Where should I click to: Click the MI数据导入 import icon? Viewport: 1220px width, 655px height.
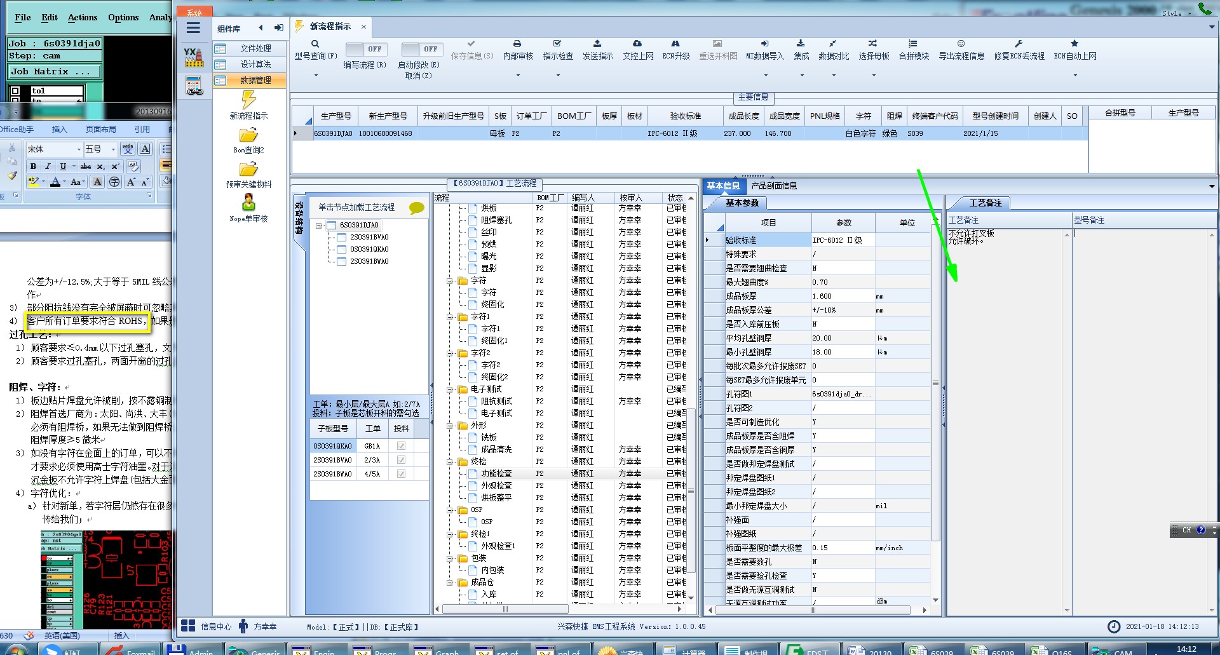click(x=764, y=44)
